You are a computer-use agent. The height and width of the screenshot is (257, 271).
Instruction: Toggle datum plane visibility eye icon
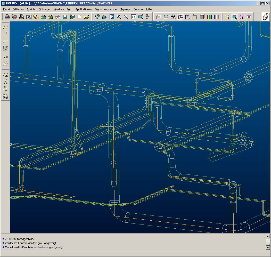pyautogui.click(x=5, y=75)
